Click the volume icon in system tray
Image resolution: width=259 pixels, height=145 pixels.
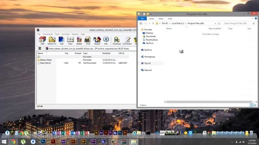click(244, 142)
